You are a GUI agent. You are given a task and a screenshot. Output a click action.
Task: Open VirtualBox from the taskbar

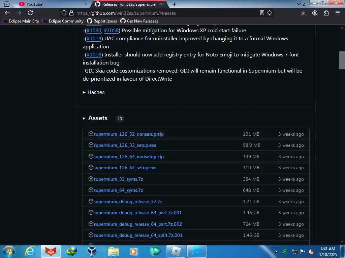(92, 251)
